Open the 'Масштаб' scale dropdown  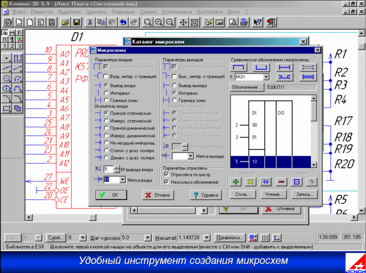click(x=207, y=238)
